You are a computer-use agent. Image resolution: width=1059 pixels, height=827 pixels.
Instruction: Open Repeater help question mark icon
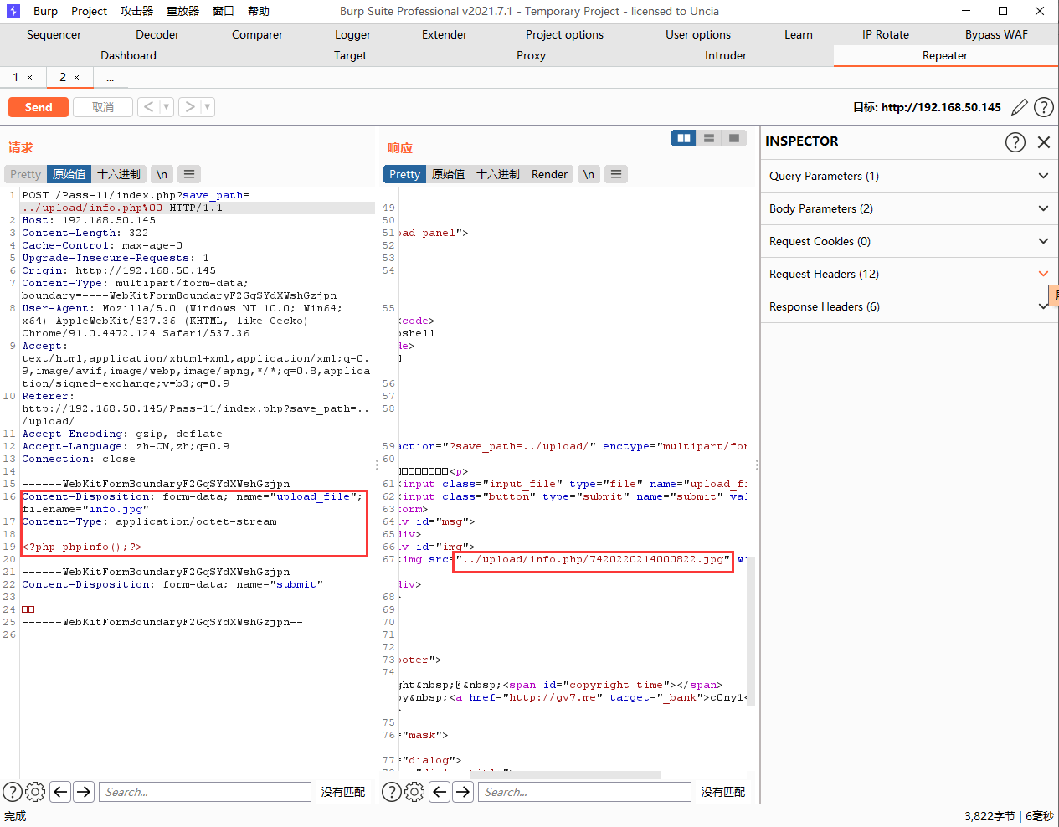coord(1044,107)
